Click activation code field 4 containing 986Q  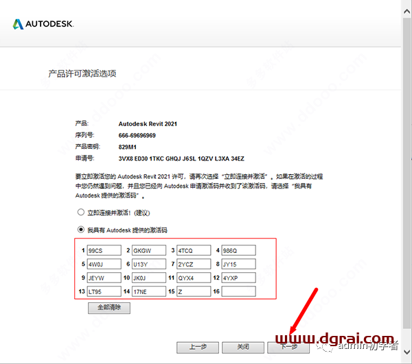[238, 250]
